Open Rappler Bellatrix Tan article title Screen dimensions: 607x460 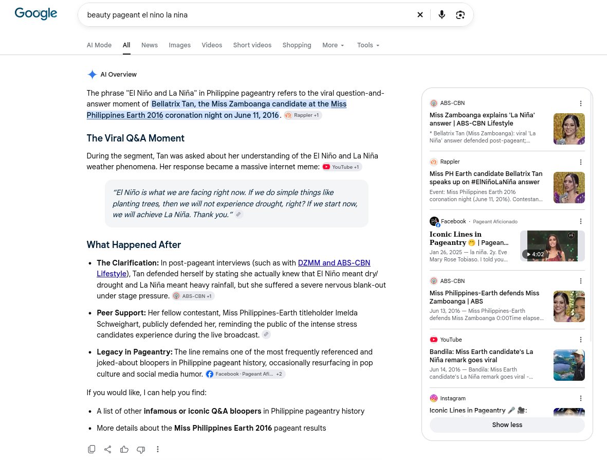(x=486, y=178)
